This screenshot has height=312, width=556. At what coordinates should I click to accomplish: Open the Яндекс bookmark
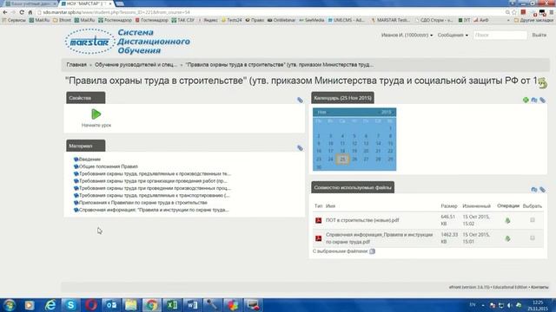[208, 20]
